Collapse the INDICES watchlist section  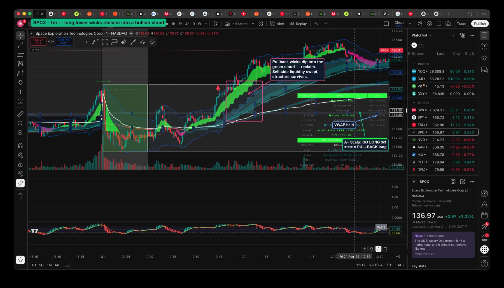(x=414, y=64)
